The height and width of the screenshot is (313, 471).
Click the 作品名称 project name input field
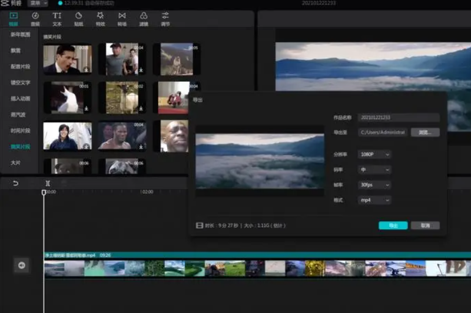[x=398, y=118]
